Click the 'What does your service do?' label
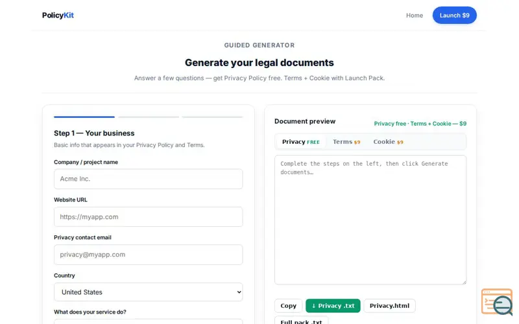The image size is (519, 324). (x=90, y=312)
